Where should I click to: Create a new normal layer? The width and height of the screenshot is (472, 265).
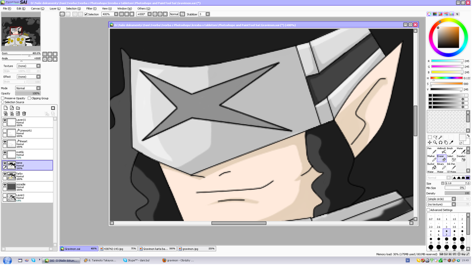pos(5,108)
